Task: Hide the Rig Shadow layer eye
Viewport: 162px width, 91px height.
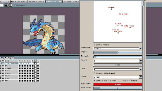Action: pos(3,63)
